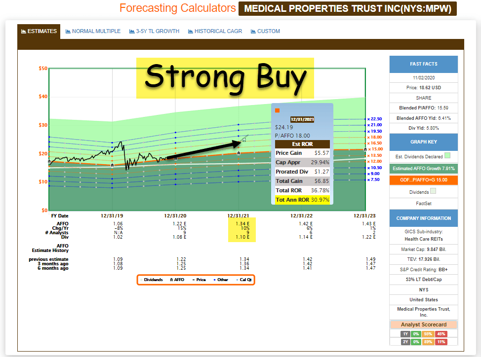The width and height of the screenshot is (481, 357).
Task: Open the NORMAL MULTIPLE tab
Action: (x=93, y=31)
